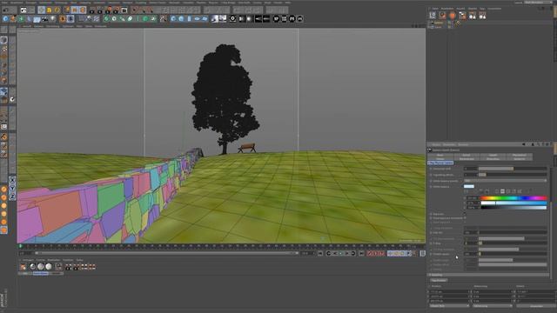
Task: Jump to timeline end button
Action: pyautogui.click(x=361, y=253)
